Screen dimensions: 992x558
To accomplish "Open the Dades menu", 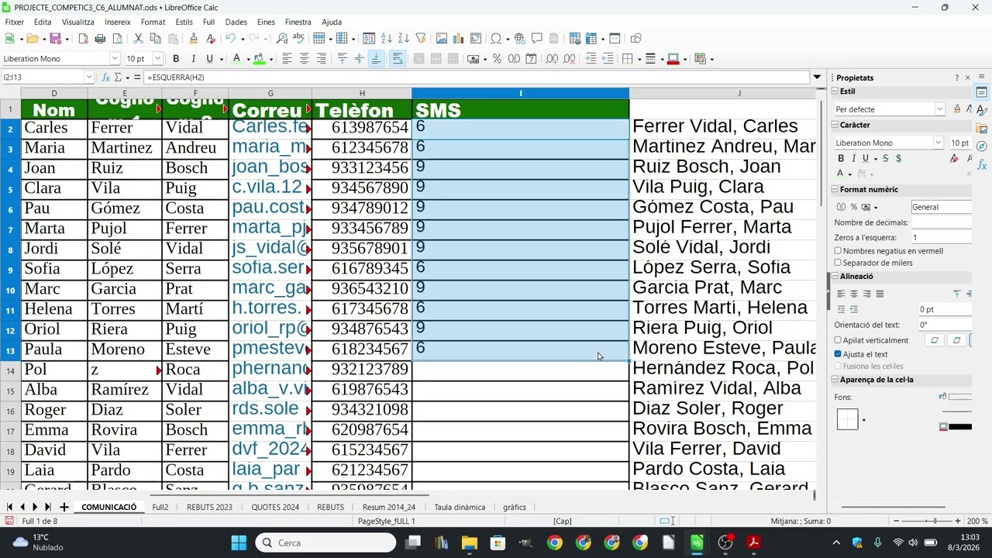I will [x=236, y=22].
